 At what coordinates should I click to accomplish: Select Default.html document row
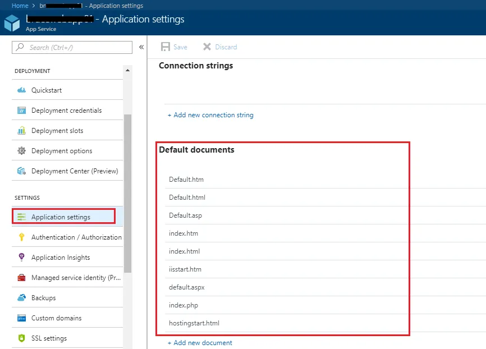[325, 198]
